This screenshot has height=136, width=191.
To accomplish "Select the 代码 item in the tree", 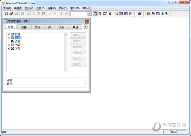I will tap(18, 45).
